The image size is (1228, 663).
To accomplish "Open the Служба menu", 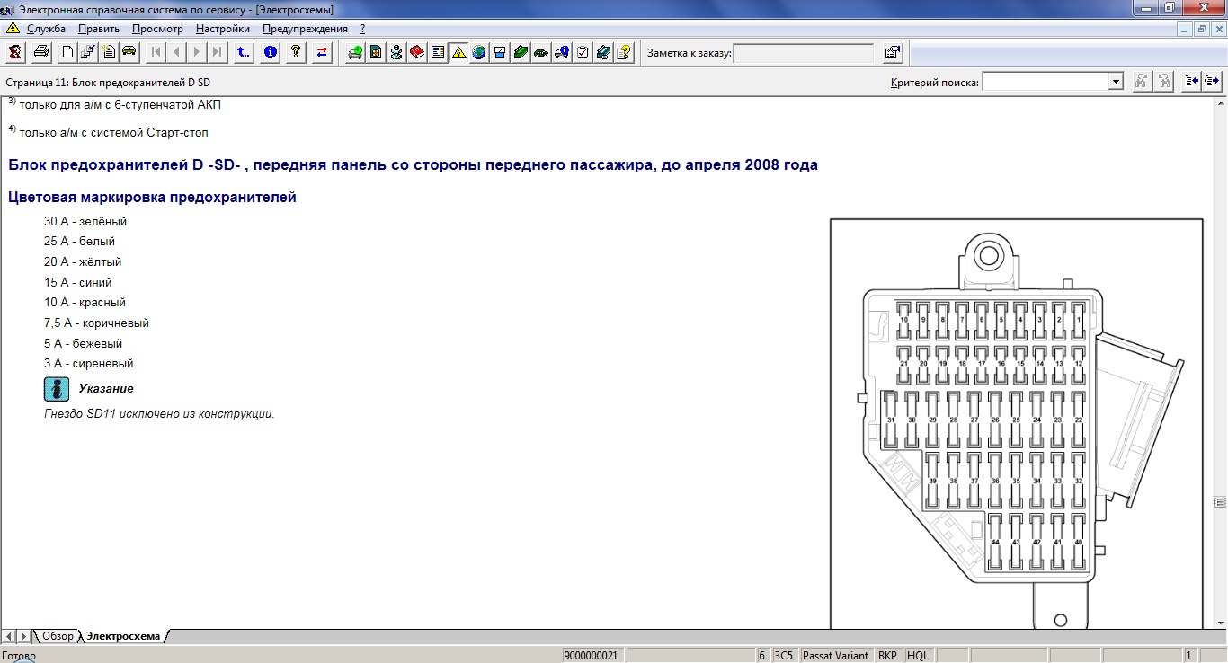I will (46, 29).
